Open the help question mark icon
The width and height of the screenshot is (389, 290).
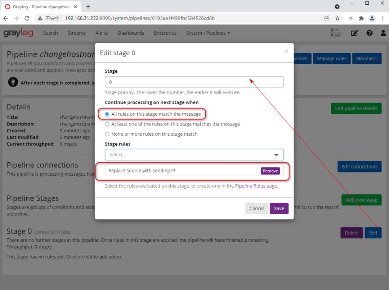pyautogui.click(x=370, y=33)
